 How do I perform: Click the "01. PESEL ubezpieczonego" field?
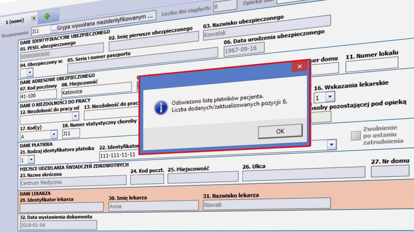(62, 52)
